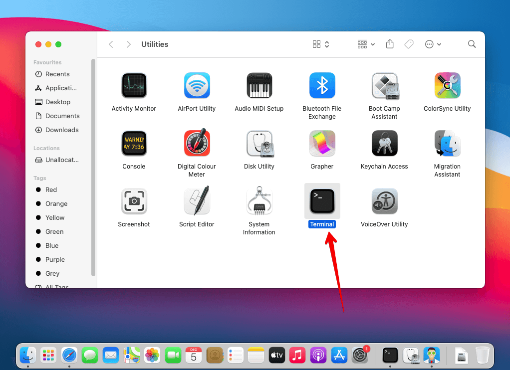Open Recents in the sidebar

pos(57,74)
